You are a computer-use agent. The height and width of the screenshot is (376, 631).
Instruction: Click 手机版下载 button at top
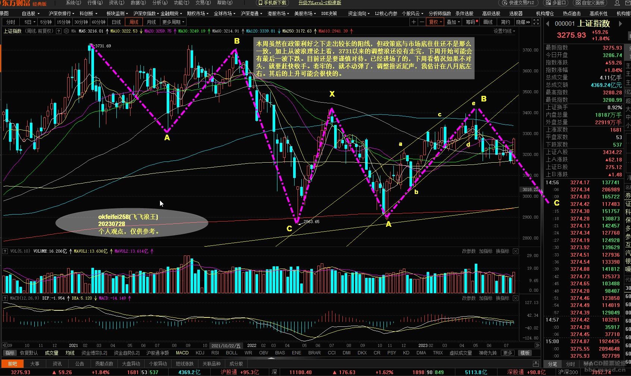273,3
